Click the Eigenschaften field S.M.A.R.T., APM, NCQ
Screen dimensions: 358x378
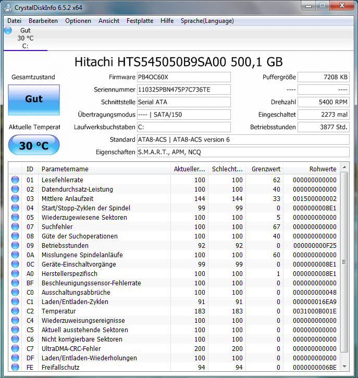pos(243,153)
